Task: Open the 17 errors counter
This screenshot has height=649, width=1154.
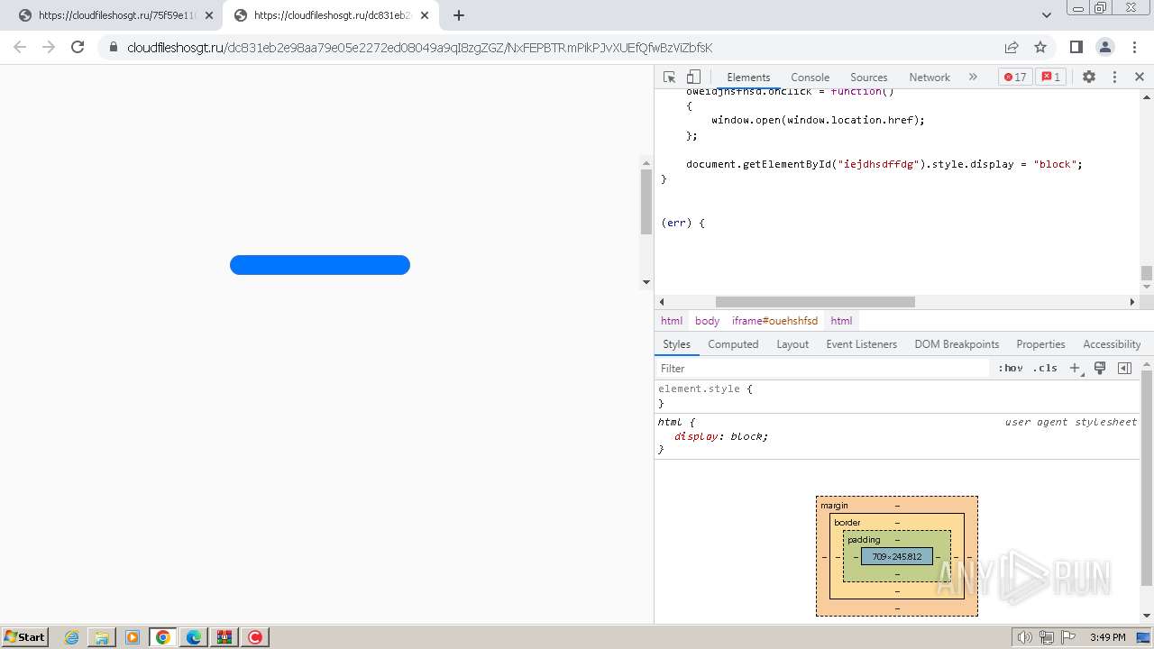Action: tap(1015, 77)
